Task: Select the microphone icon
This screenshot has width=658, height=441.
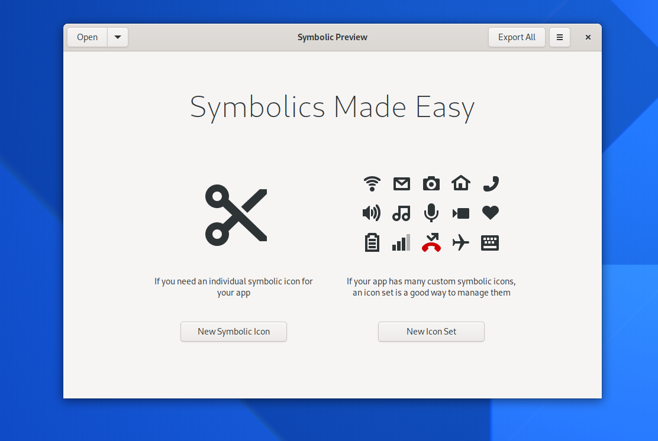Action: tap(431, 213)
